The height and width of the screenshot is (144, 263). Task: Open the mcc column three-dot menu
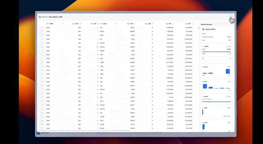tap(81, 23)
